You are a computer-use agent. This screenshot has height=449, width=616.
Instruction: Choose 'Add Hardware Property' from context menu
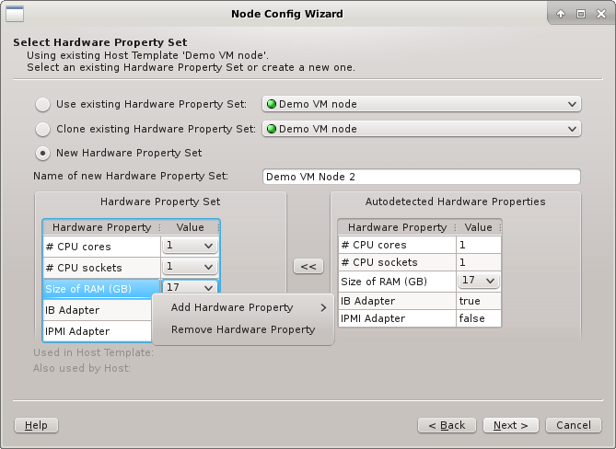(243, 307)
